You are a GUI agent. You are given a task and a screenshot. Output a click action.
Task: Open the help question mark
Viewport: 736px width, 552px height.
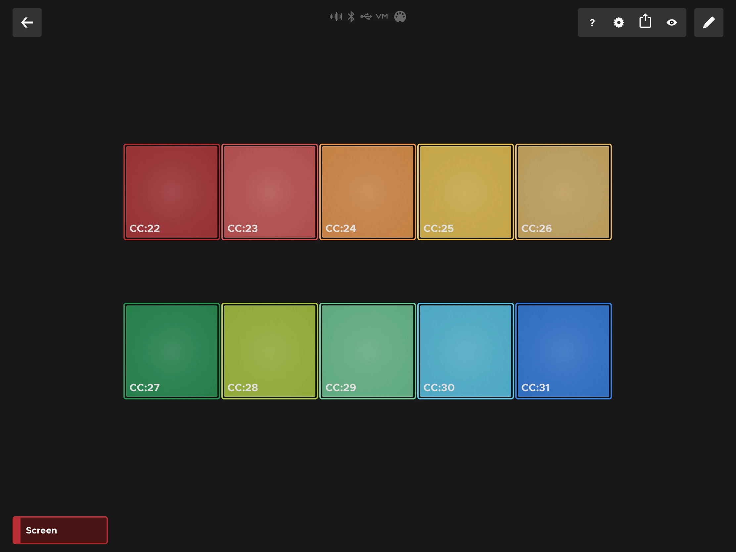pos(592,23)
